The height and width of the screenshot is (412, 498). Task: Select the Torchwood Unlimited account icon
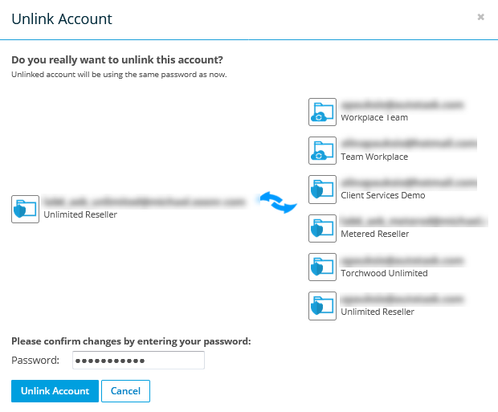(x=322, y=267)
